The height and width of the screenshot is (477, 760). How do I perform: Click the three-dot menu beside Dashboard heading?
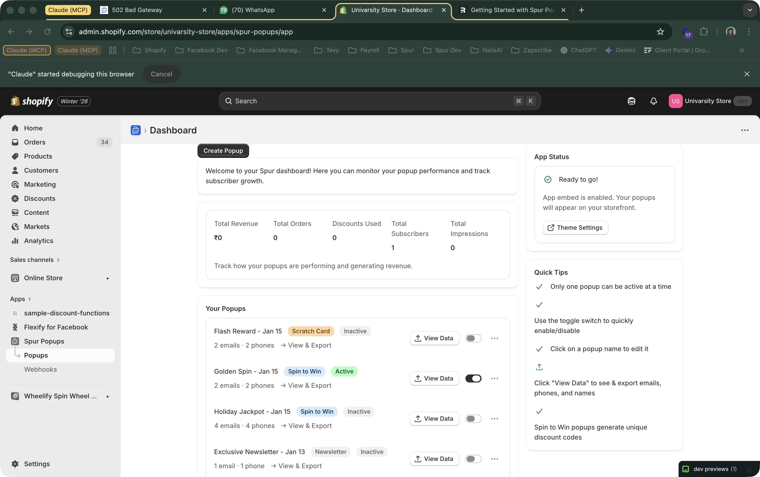pos(745,130)
